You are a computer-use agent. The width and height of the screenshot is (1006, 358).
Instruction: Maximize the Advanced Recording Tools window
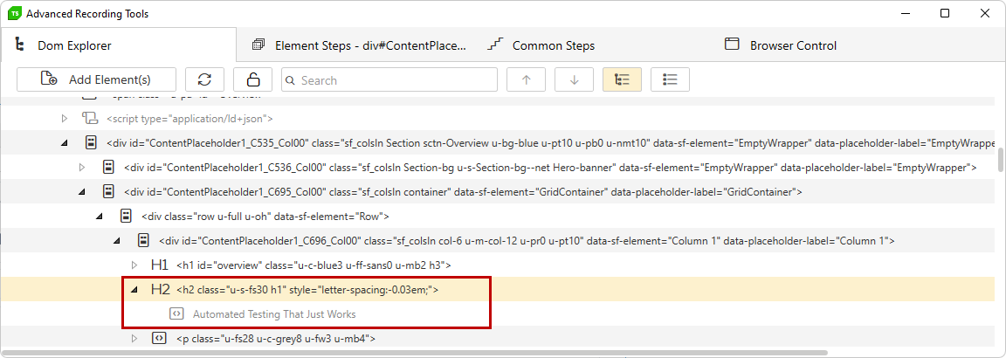(944, 13)
